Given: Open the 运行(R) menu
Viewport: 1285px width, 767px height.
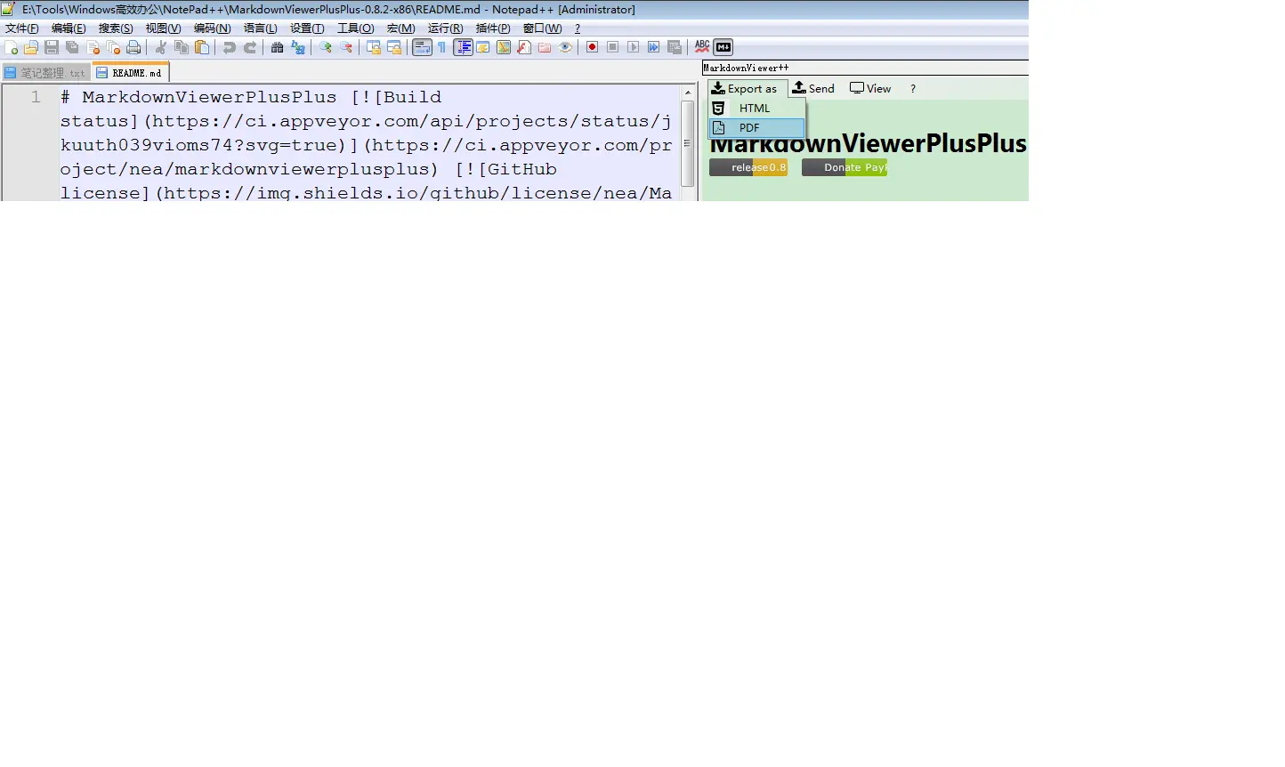Looking at the screenshot, I should [x=445, y=28].
